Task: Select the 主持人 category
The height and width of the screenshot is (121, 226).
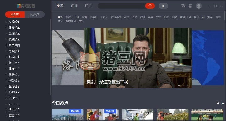Action: [x=104, y=18]
